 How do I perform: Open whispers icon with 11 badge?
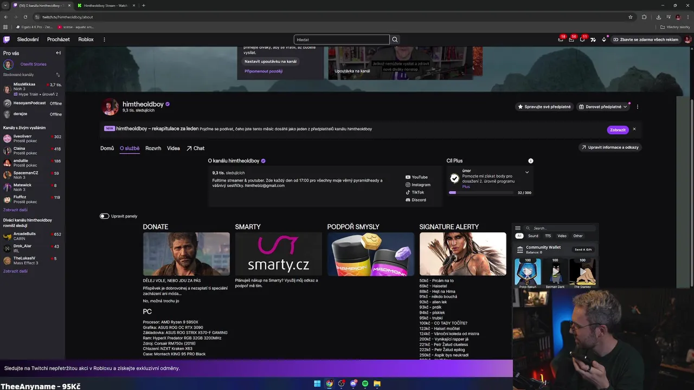(x=582, y=40)
